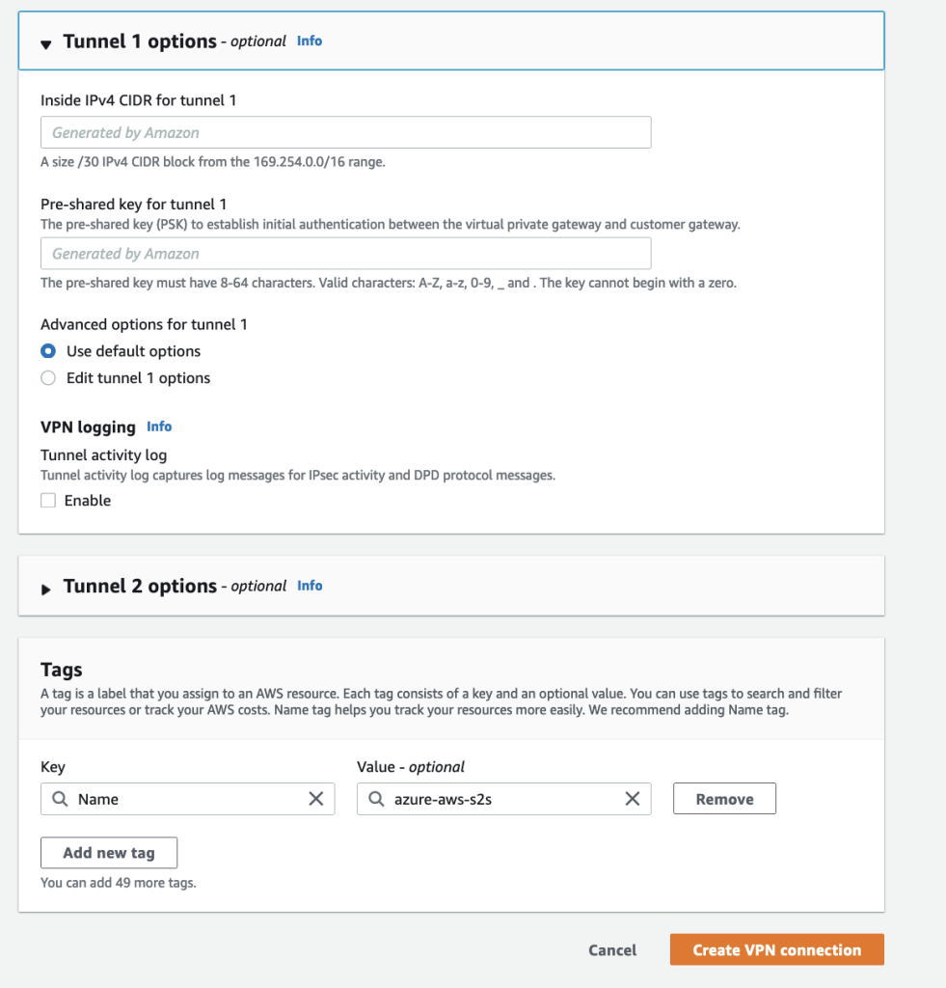This screenshot has height=988, width=946.
Task: Click the pre-shared key input field
Action: pos(345,253)
